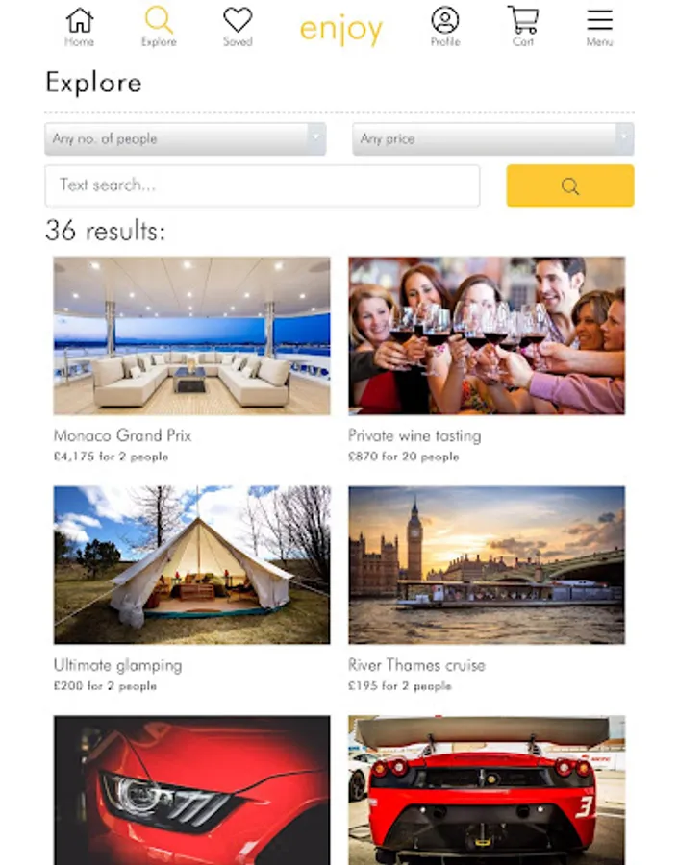Go to Home via house icon
Screen dimensions: 678x865
click(x=80, y=20)
